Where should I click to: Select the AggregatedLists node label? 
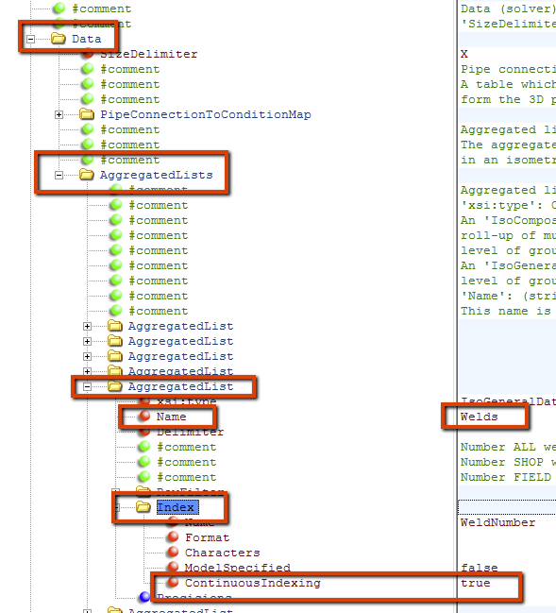(x=157, y=175)
